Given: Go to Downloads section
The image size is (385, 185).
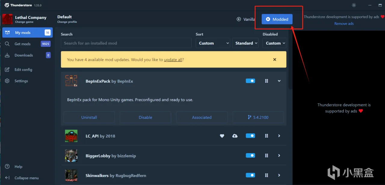Looking at the screenshot, I should pos(27,55).
